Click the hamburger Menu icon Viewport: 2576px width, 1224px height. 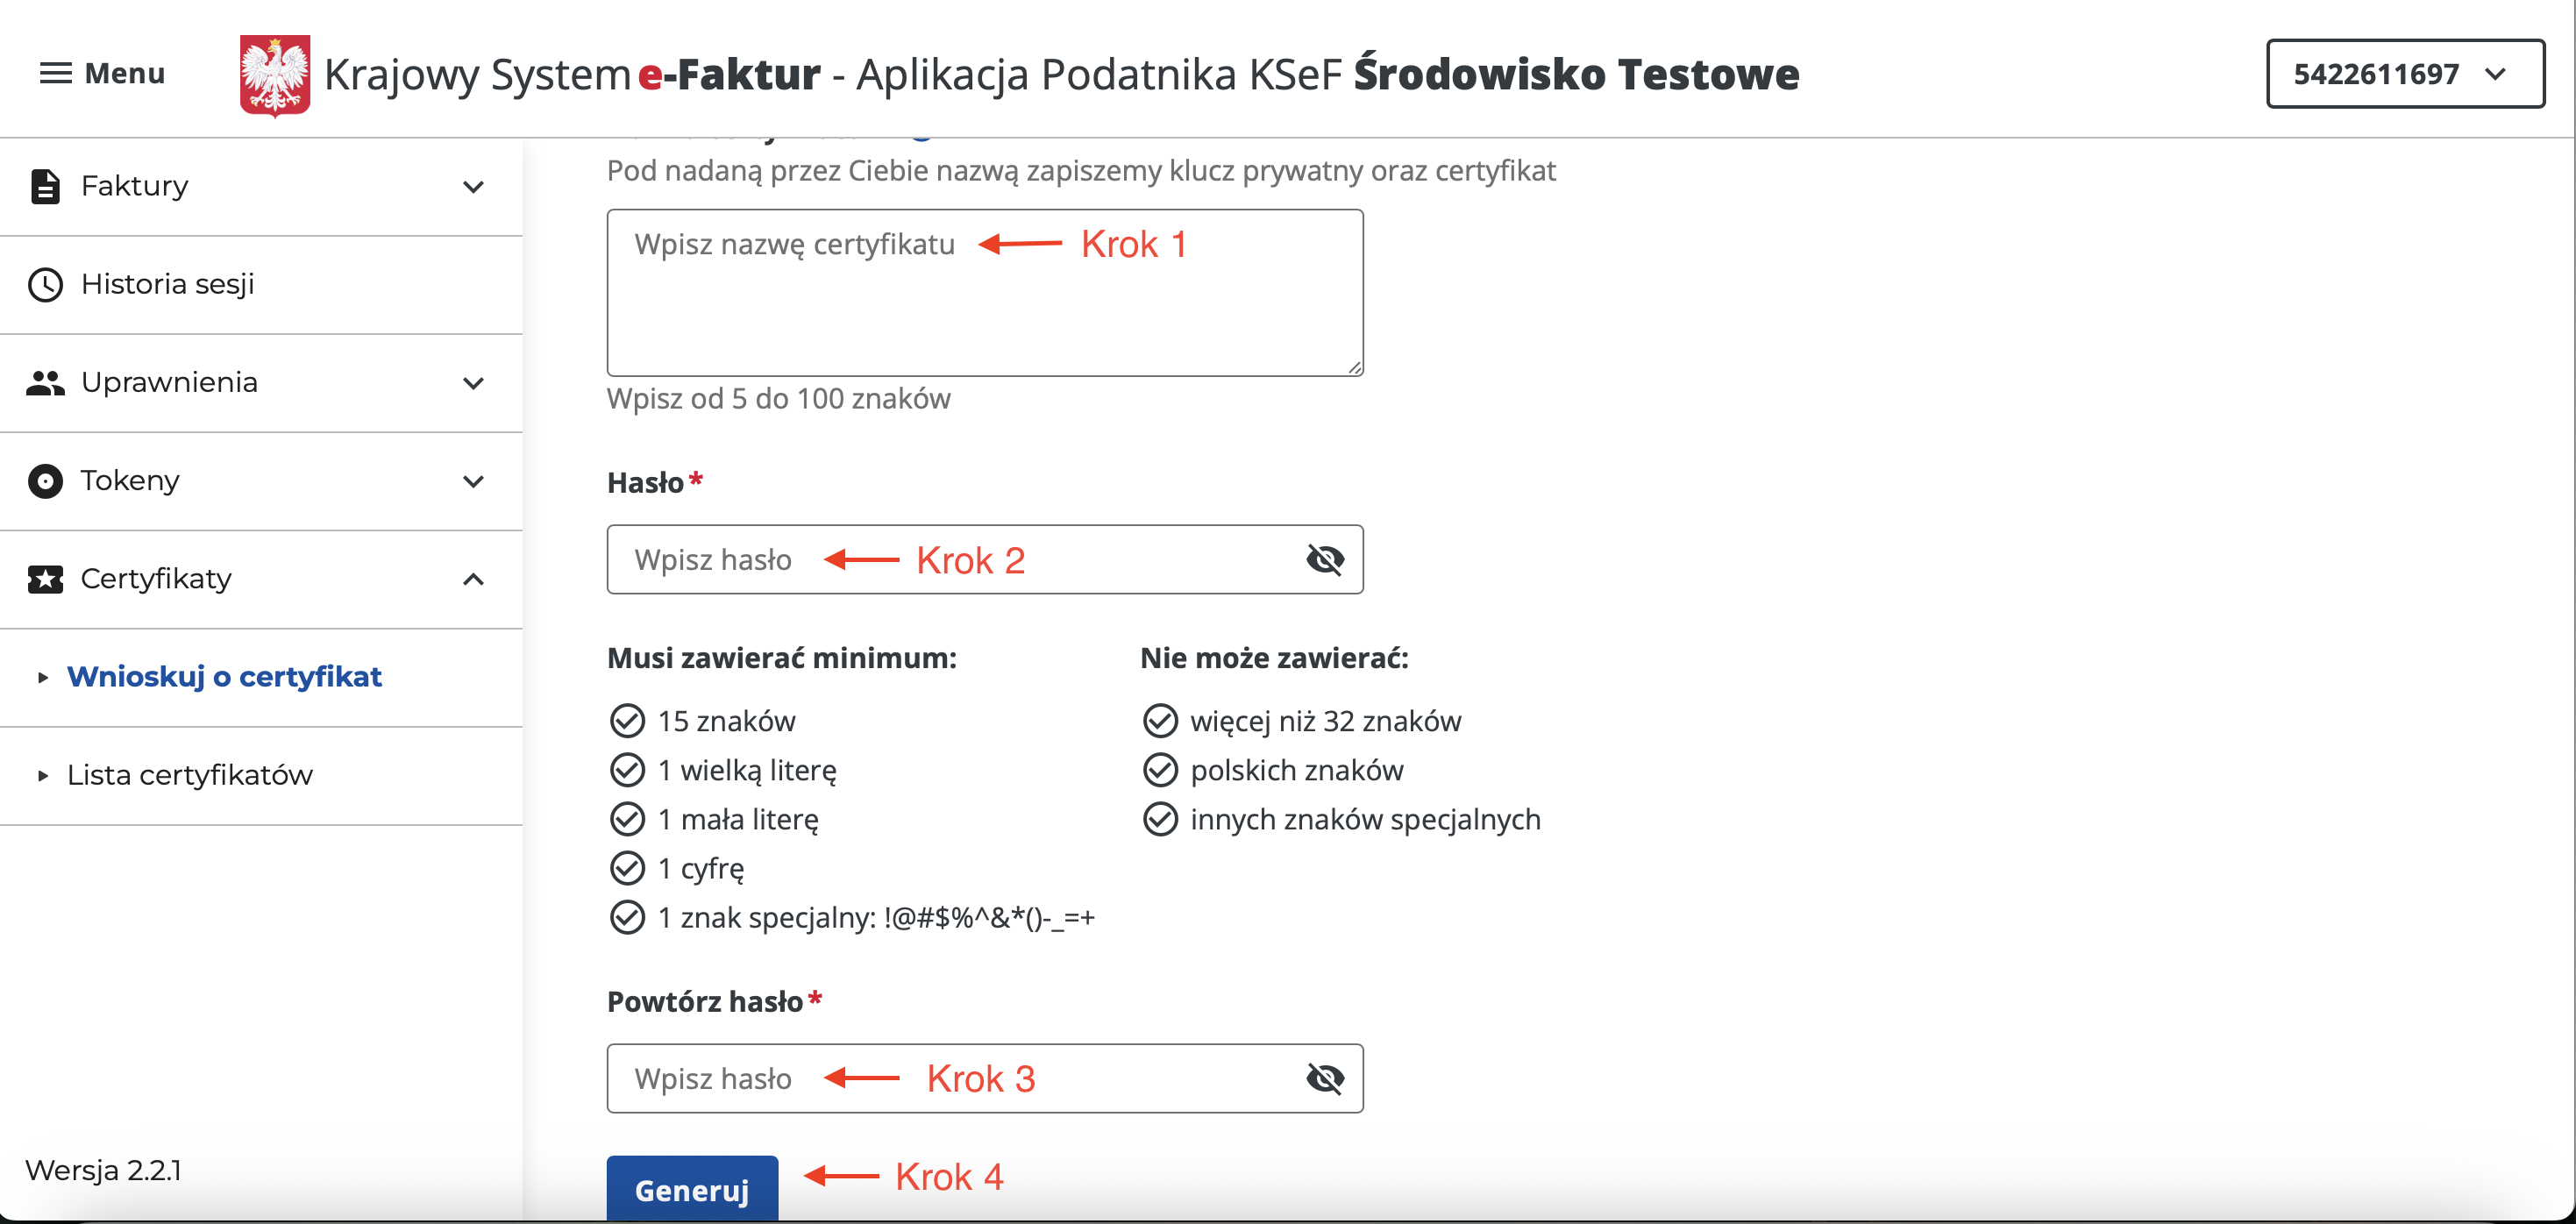pos(55,73)
